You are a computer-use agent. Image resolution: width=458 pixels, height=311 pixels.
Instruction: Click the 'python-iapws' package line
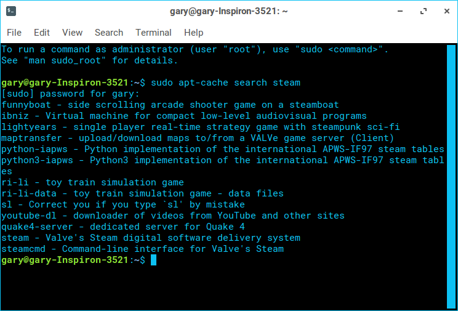[x=223, y=150]
